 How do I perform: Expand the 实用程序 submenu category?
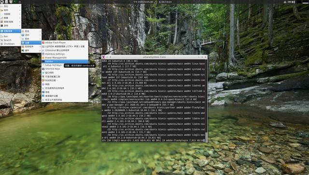point(31,46)
